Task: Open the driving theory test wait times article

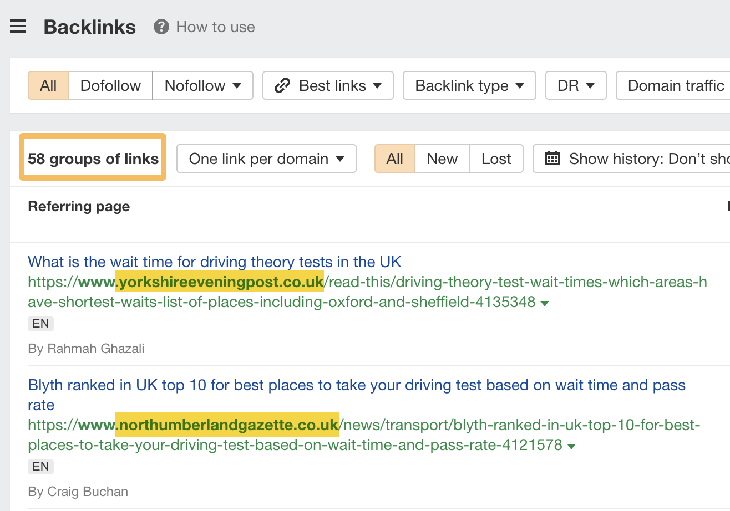Action: (214, 261)
